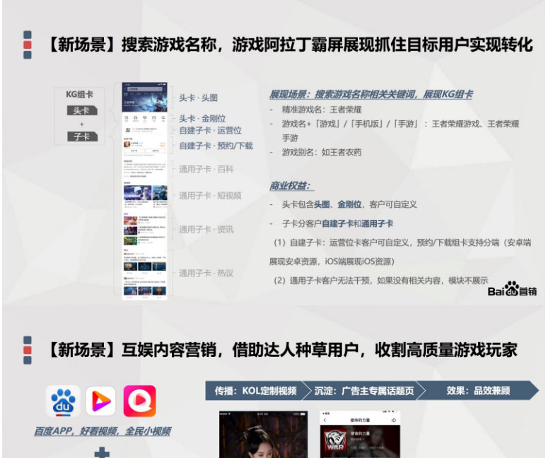Click the Quanmin short video pink icon
The width and height of the screenshot is (560, 458).
pos(139,401)
